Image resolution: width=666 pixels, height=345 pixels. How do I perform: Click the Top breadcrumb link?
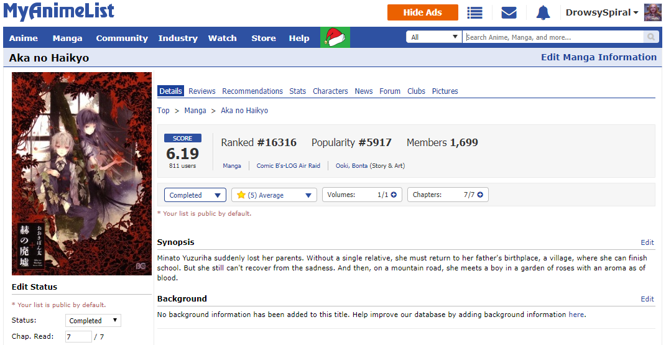(x=163, y=110)
